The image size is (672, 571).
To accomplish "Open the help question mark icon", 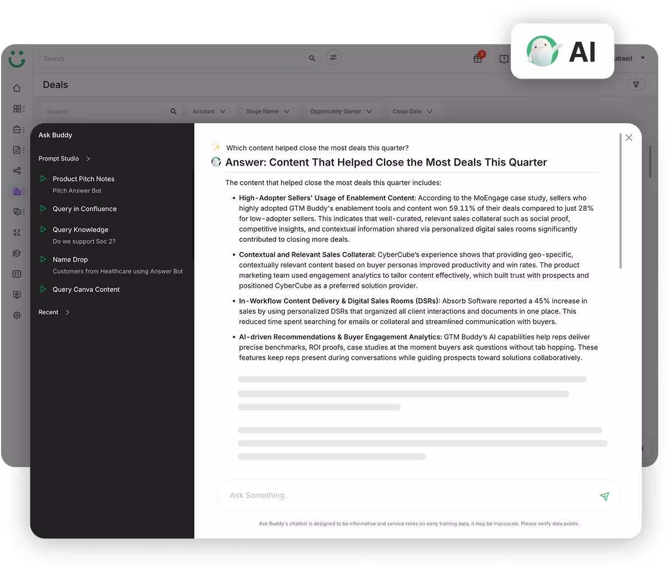I will tap(504, 59).
